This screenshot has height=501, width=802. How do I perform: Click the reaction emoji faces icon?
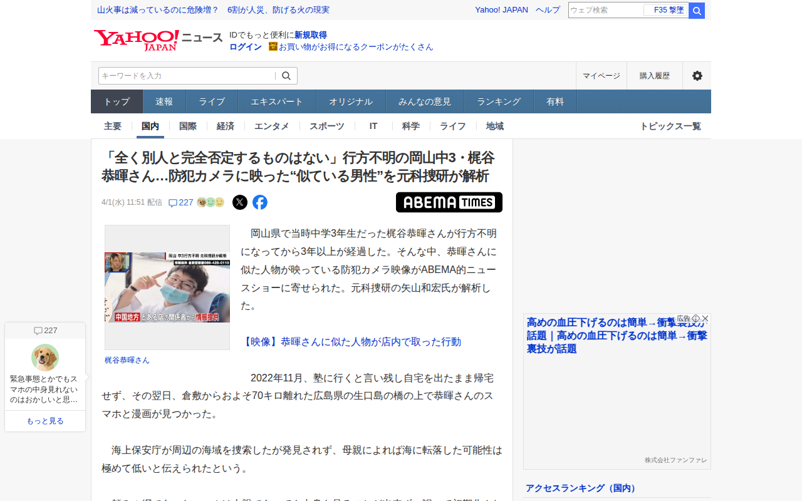point(211,202)
